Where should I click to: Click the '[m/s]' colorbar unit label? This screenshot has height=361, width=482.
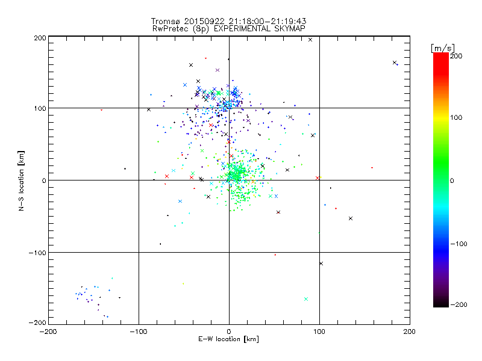point(443,48)
